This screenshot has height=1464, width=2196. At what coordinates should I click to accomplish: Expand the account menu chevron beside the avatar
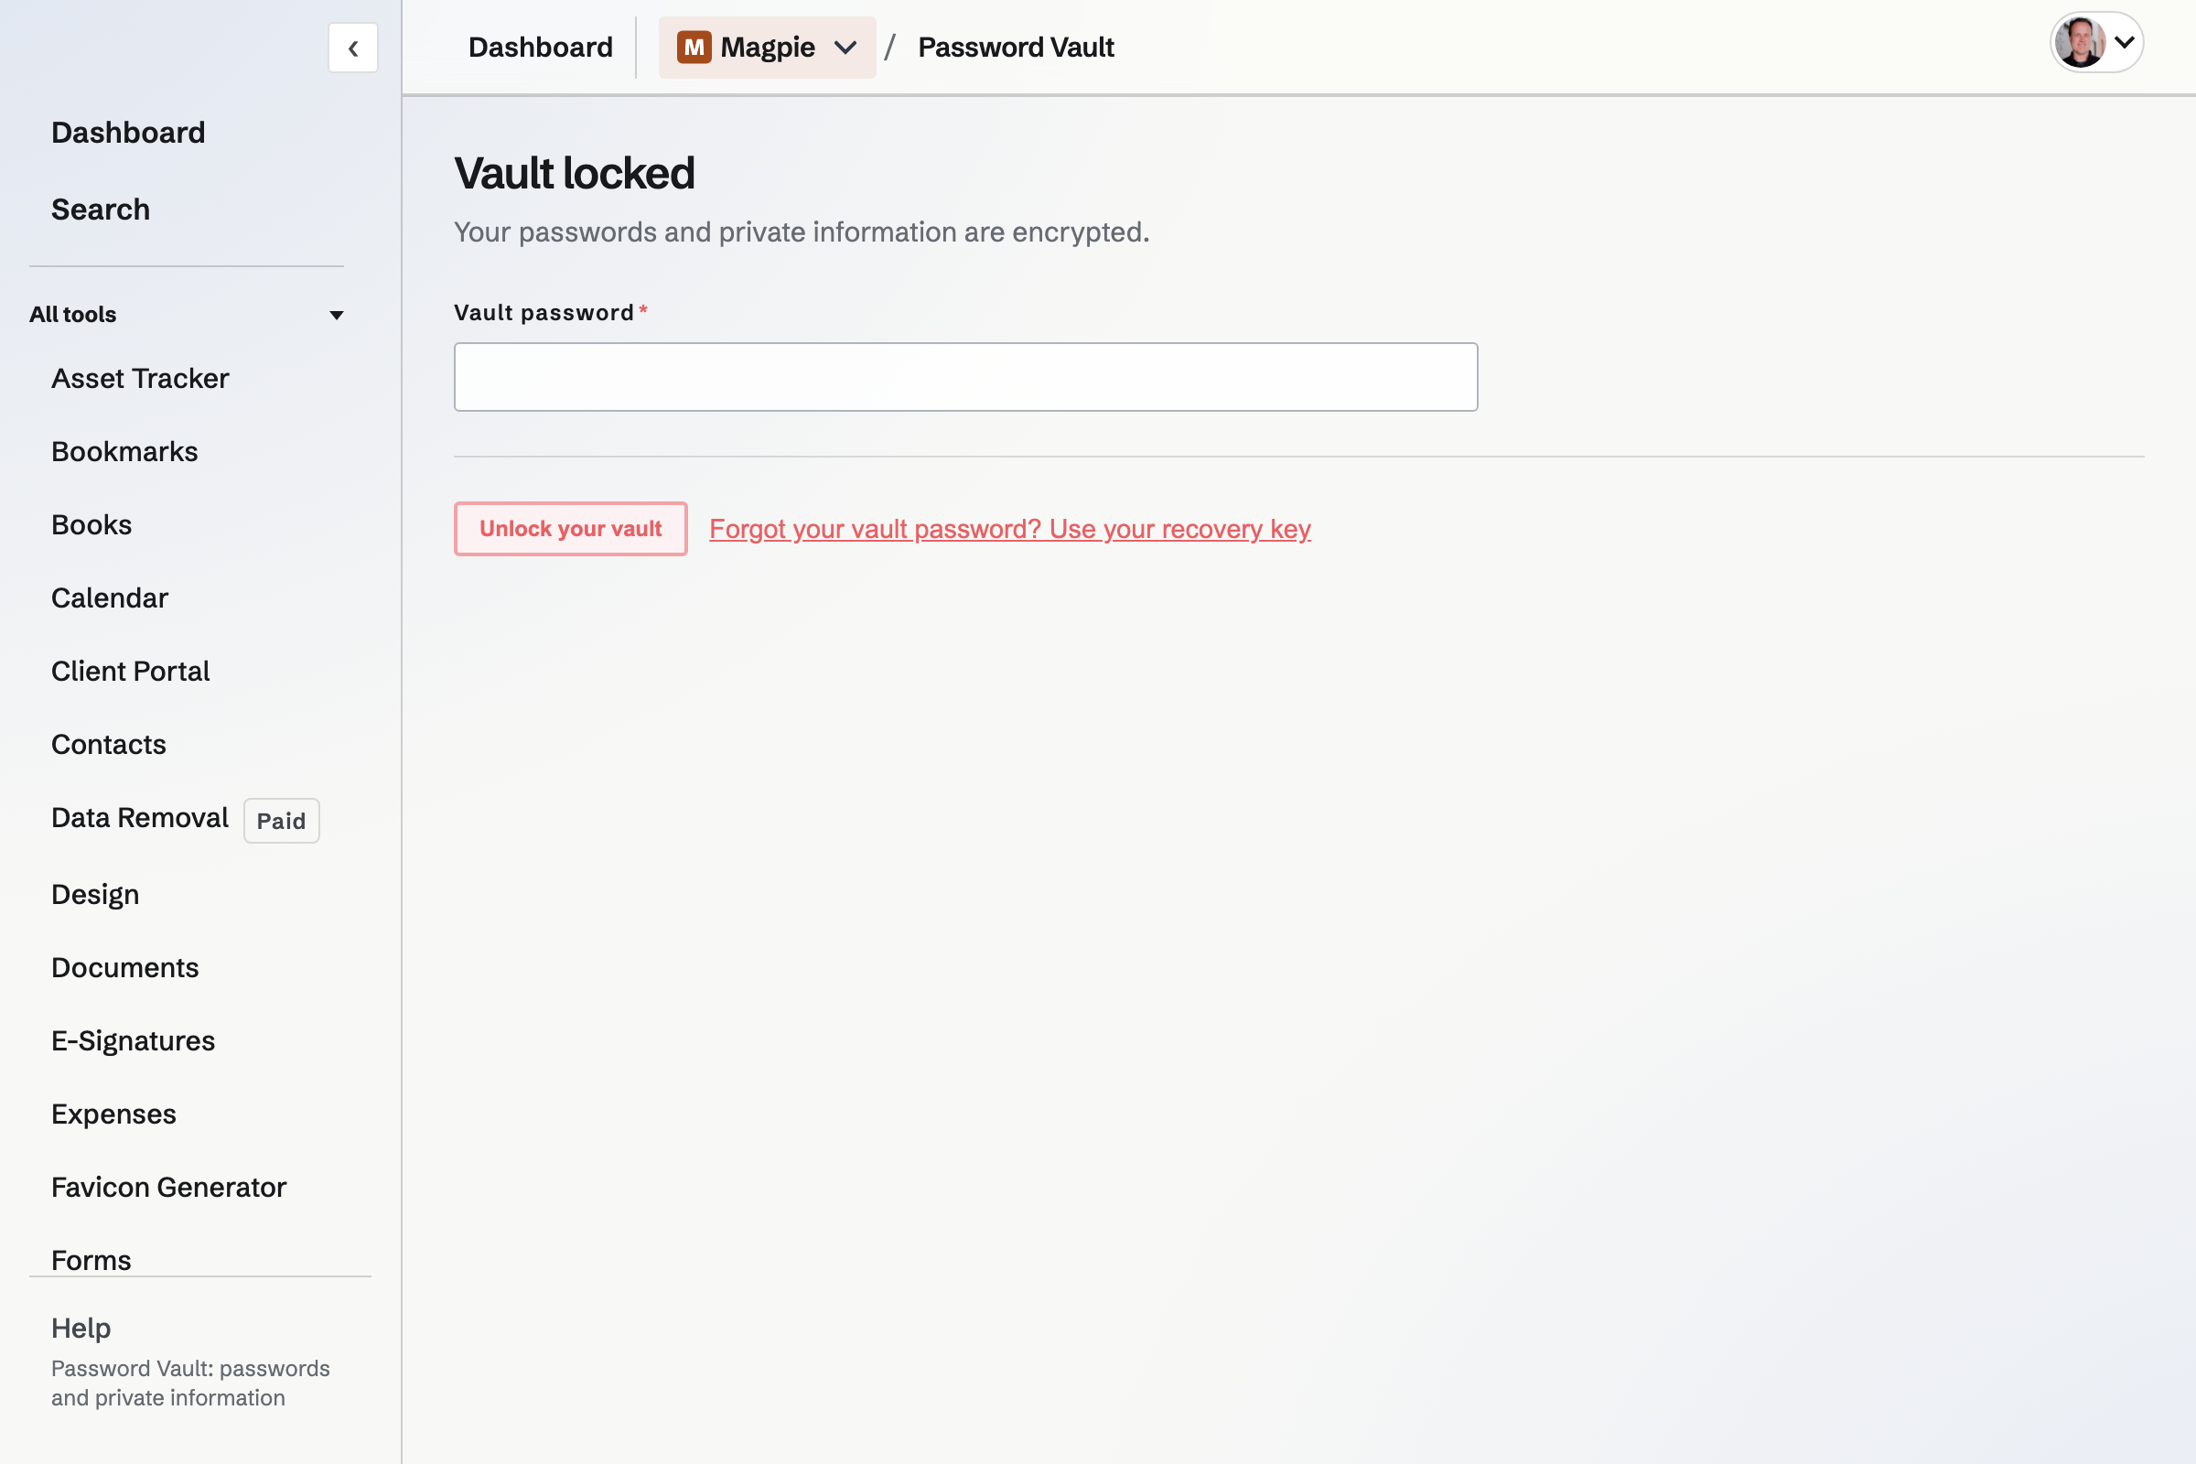click(x=2124, y=42)
